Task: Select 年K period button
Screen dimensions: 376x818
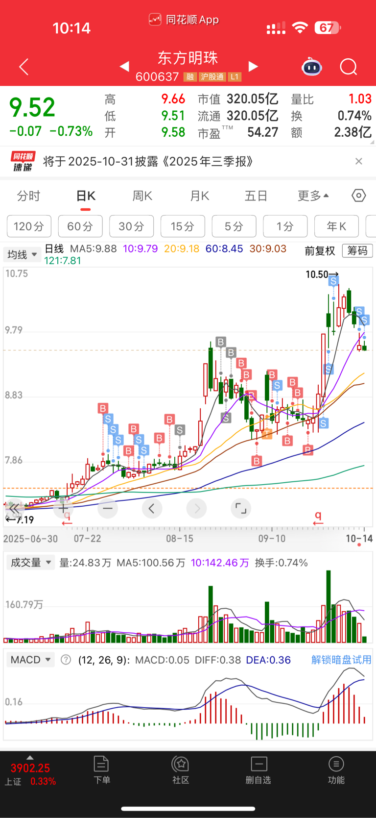Action: [x=336, y=226]
